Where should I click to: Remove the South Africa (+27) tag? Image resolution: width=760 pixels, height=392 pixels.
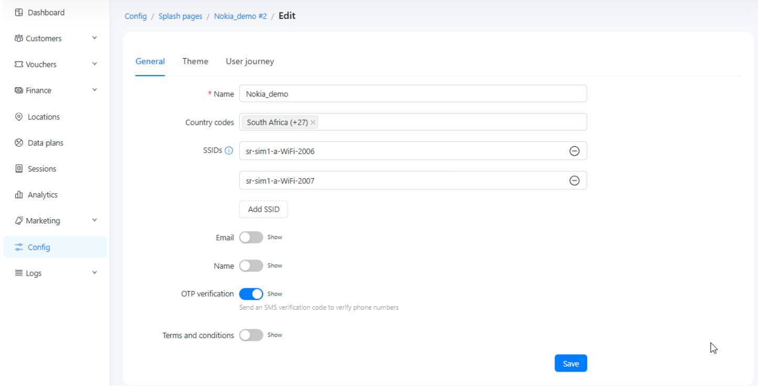click(313, 122)
